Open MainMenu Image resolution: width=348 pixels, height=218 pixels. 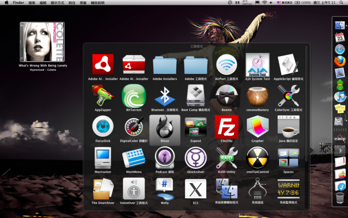click(x=134, y=158)
